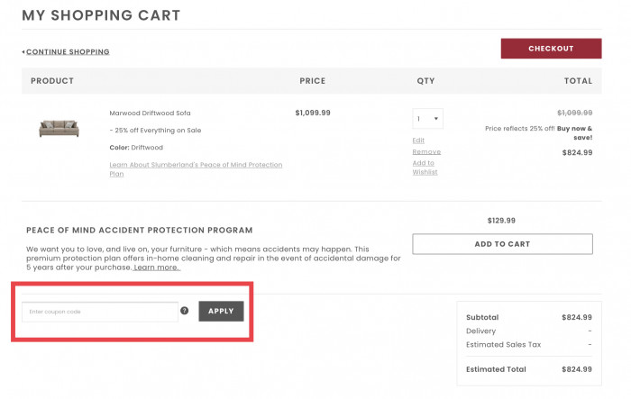
Task: Click the My Shopping Cart heading
Action: click(101, 15)
